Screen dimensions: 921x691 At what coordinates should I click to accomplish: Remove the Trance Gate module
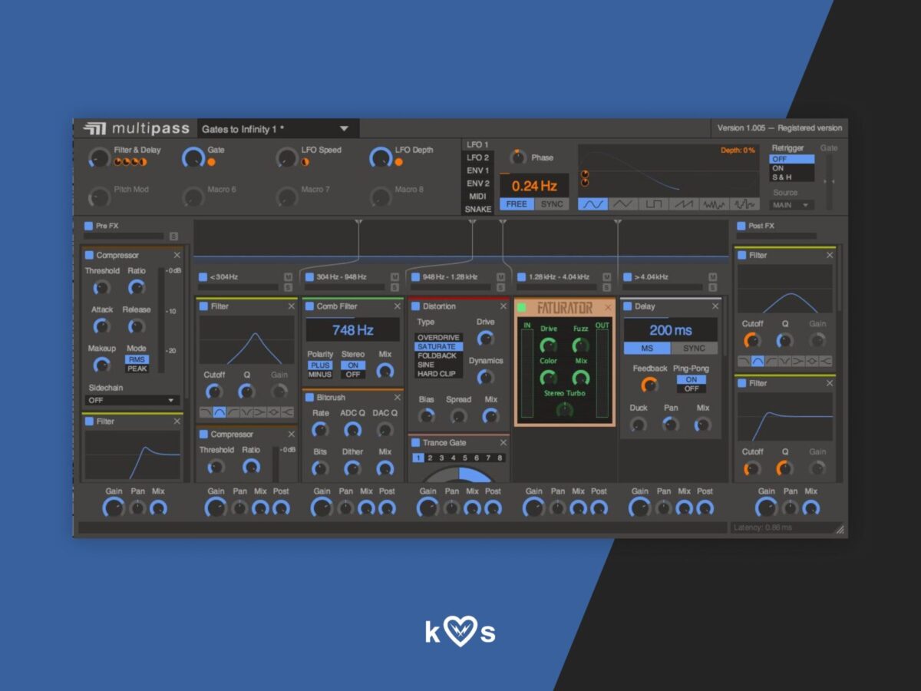pos(503,443)
